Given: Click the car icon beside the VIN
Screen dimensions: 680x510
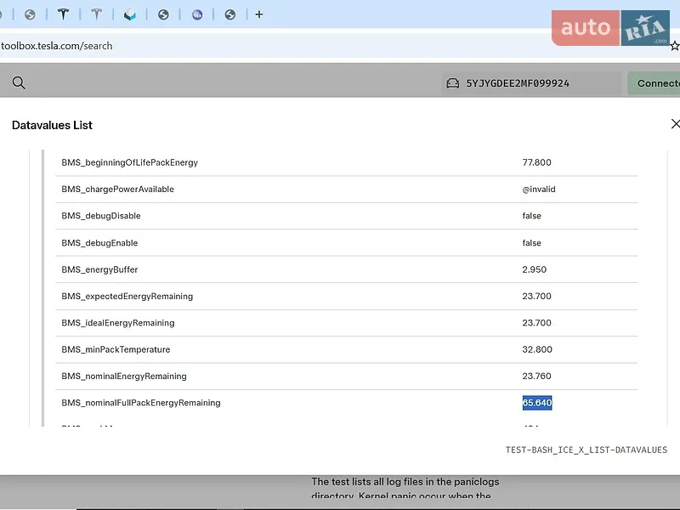Looking at the screenshot, I should pos(452,83).
